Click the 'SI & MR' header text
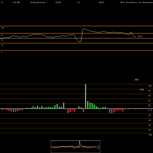This screenshot has height=153, width=153. [16, 2]
